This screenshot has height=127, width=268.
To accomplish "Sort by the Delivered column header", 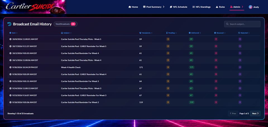I will pyautogui.click(x=195, y=33).
